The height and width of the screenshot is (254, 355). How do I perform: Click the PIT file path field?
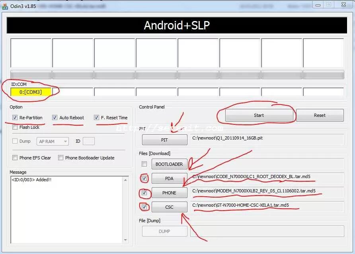(267, 140)
